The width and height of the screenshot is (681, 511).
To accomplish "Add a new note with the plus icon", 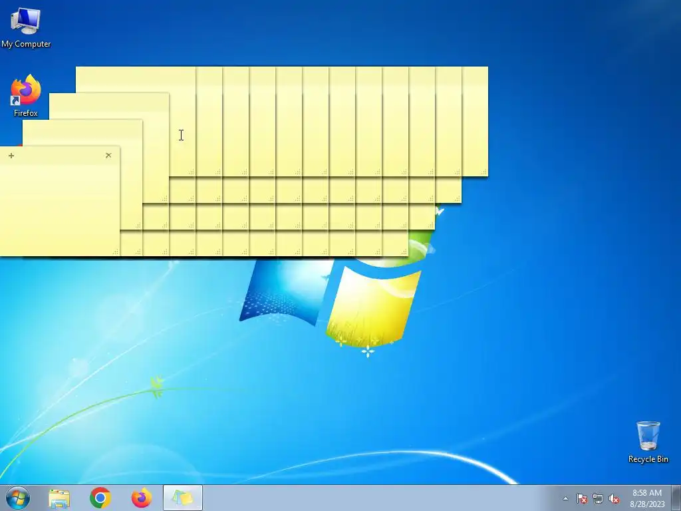I will (x=11, y=156).
